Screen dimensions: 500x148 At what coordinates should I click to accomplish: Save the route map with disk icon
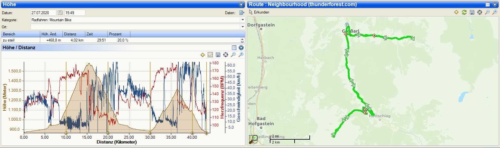472,12
